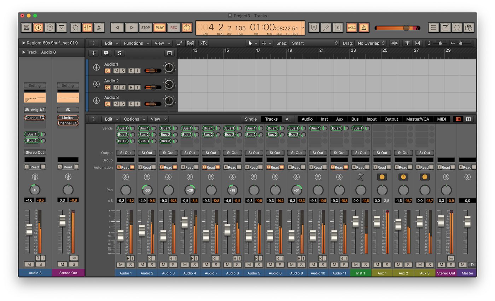The width and height of the screenshot is (495, 301).
Task: Click the duplicate track button
Action: (x=106, y=53)
